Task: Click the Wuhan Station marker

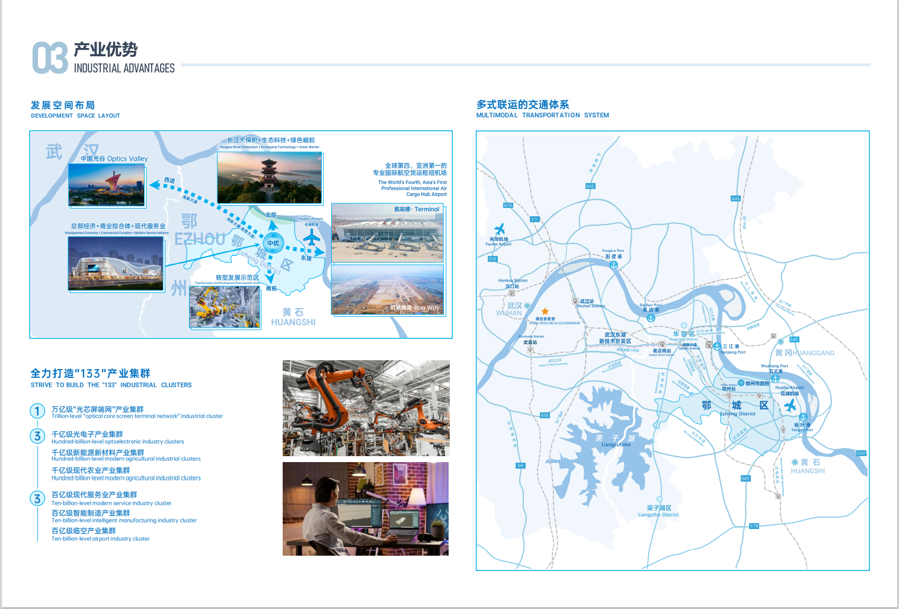Action: (575, 301)
